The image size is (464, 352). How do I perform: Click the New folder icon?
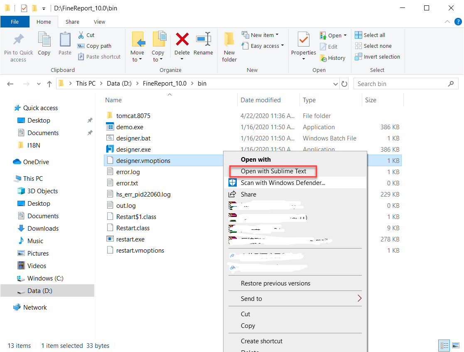(x=229, y=39)
